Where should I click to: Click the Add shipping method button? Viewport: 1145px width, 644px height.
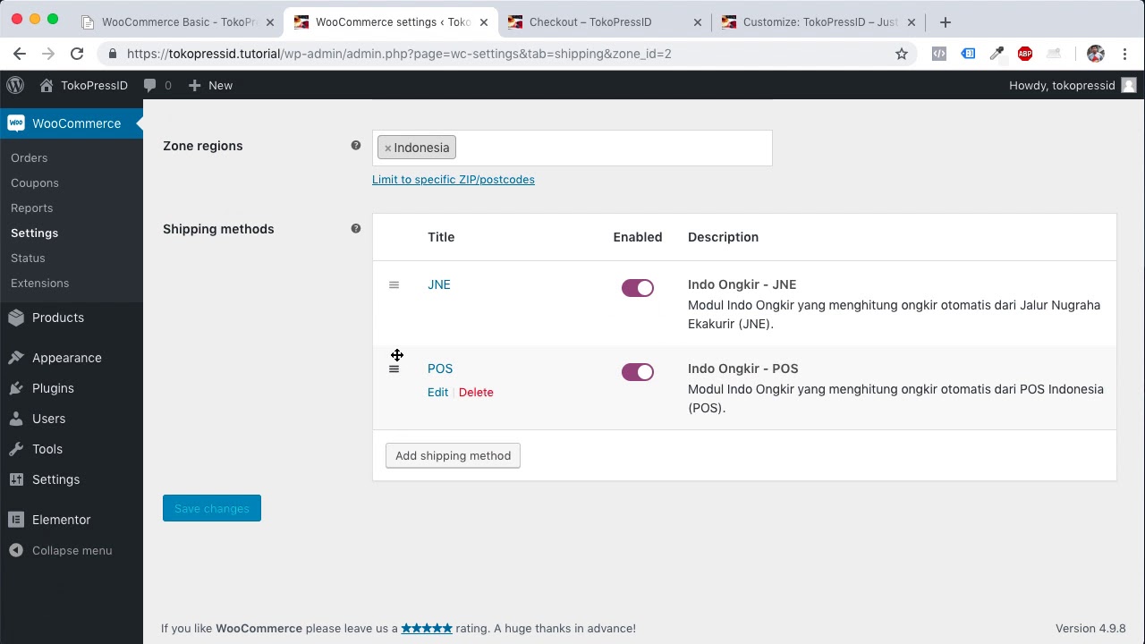point(452,455)
